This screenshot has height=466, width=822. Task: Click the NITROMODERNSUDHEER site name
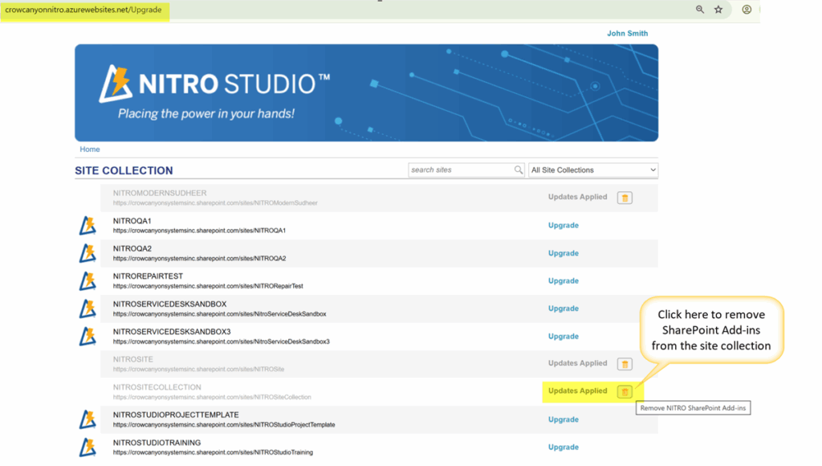tap(160, 193)
